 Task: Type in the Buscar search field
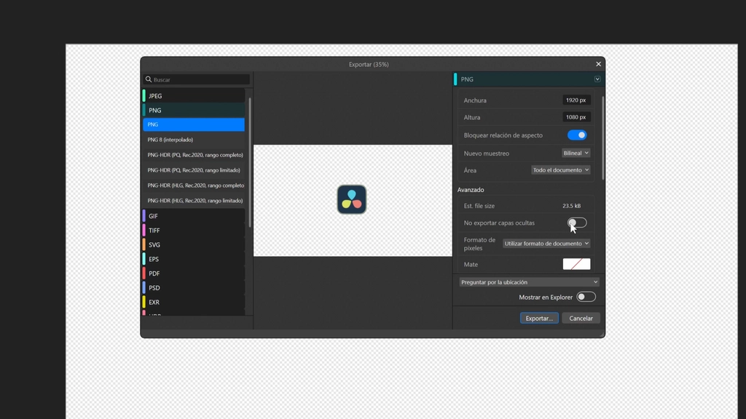(197, 79)
